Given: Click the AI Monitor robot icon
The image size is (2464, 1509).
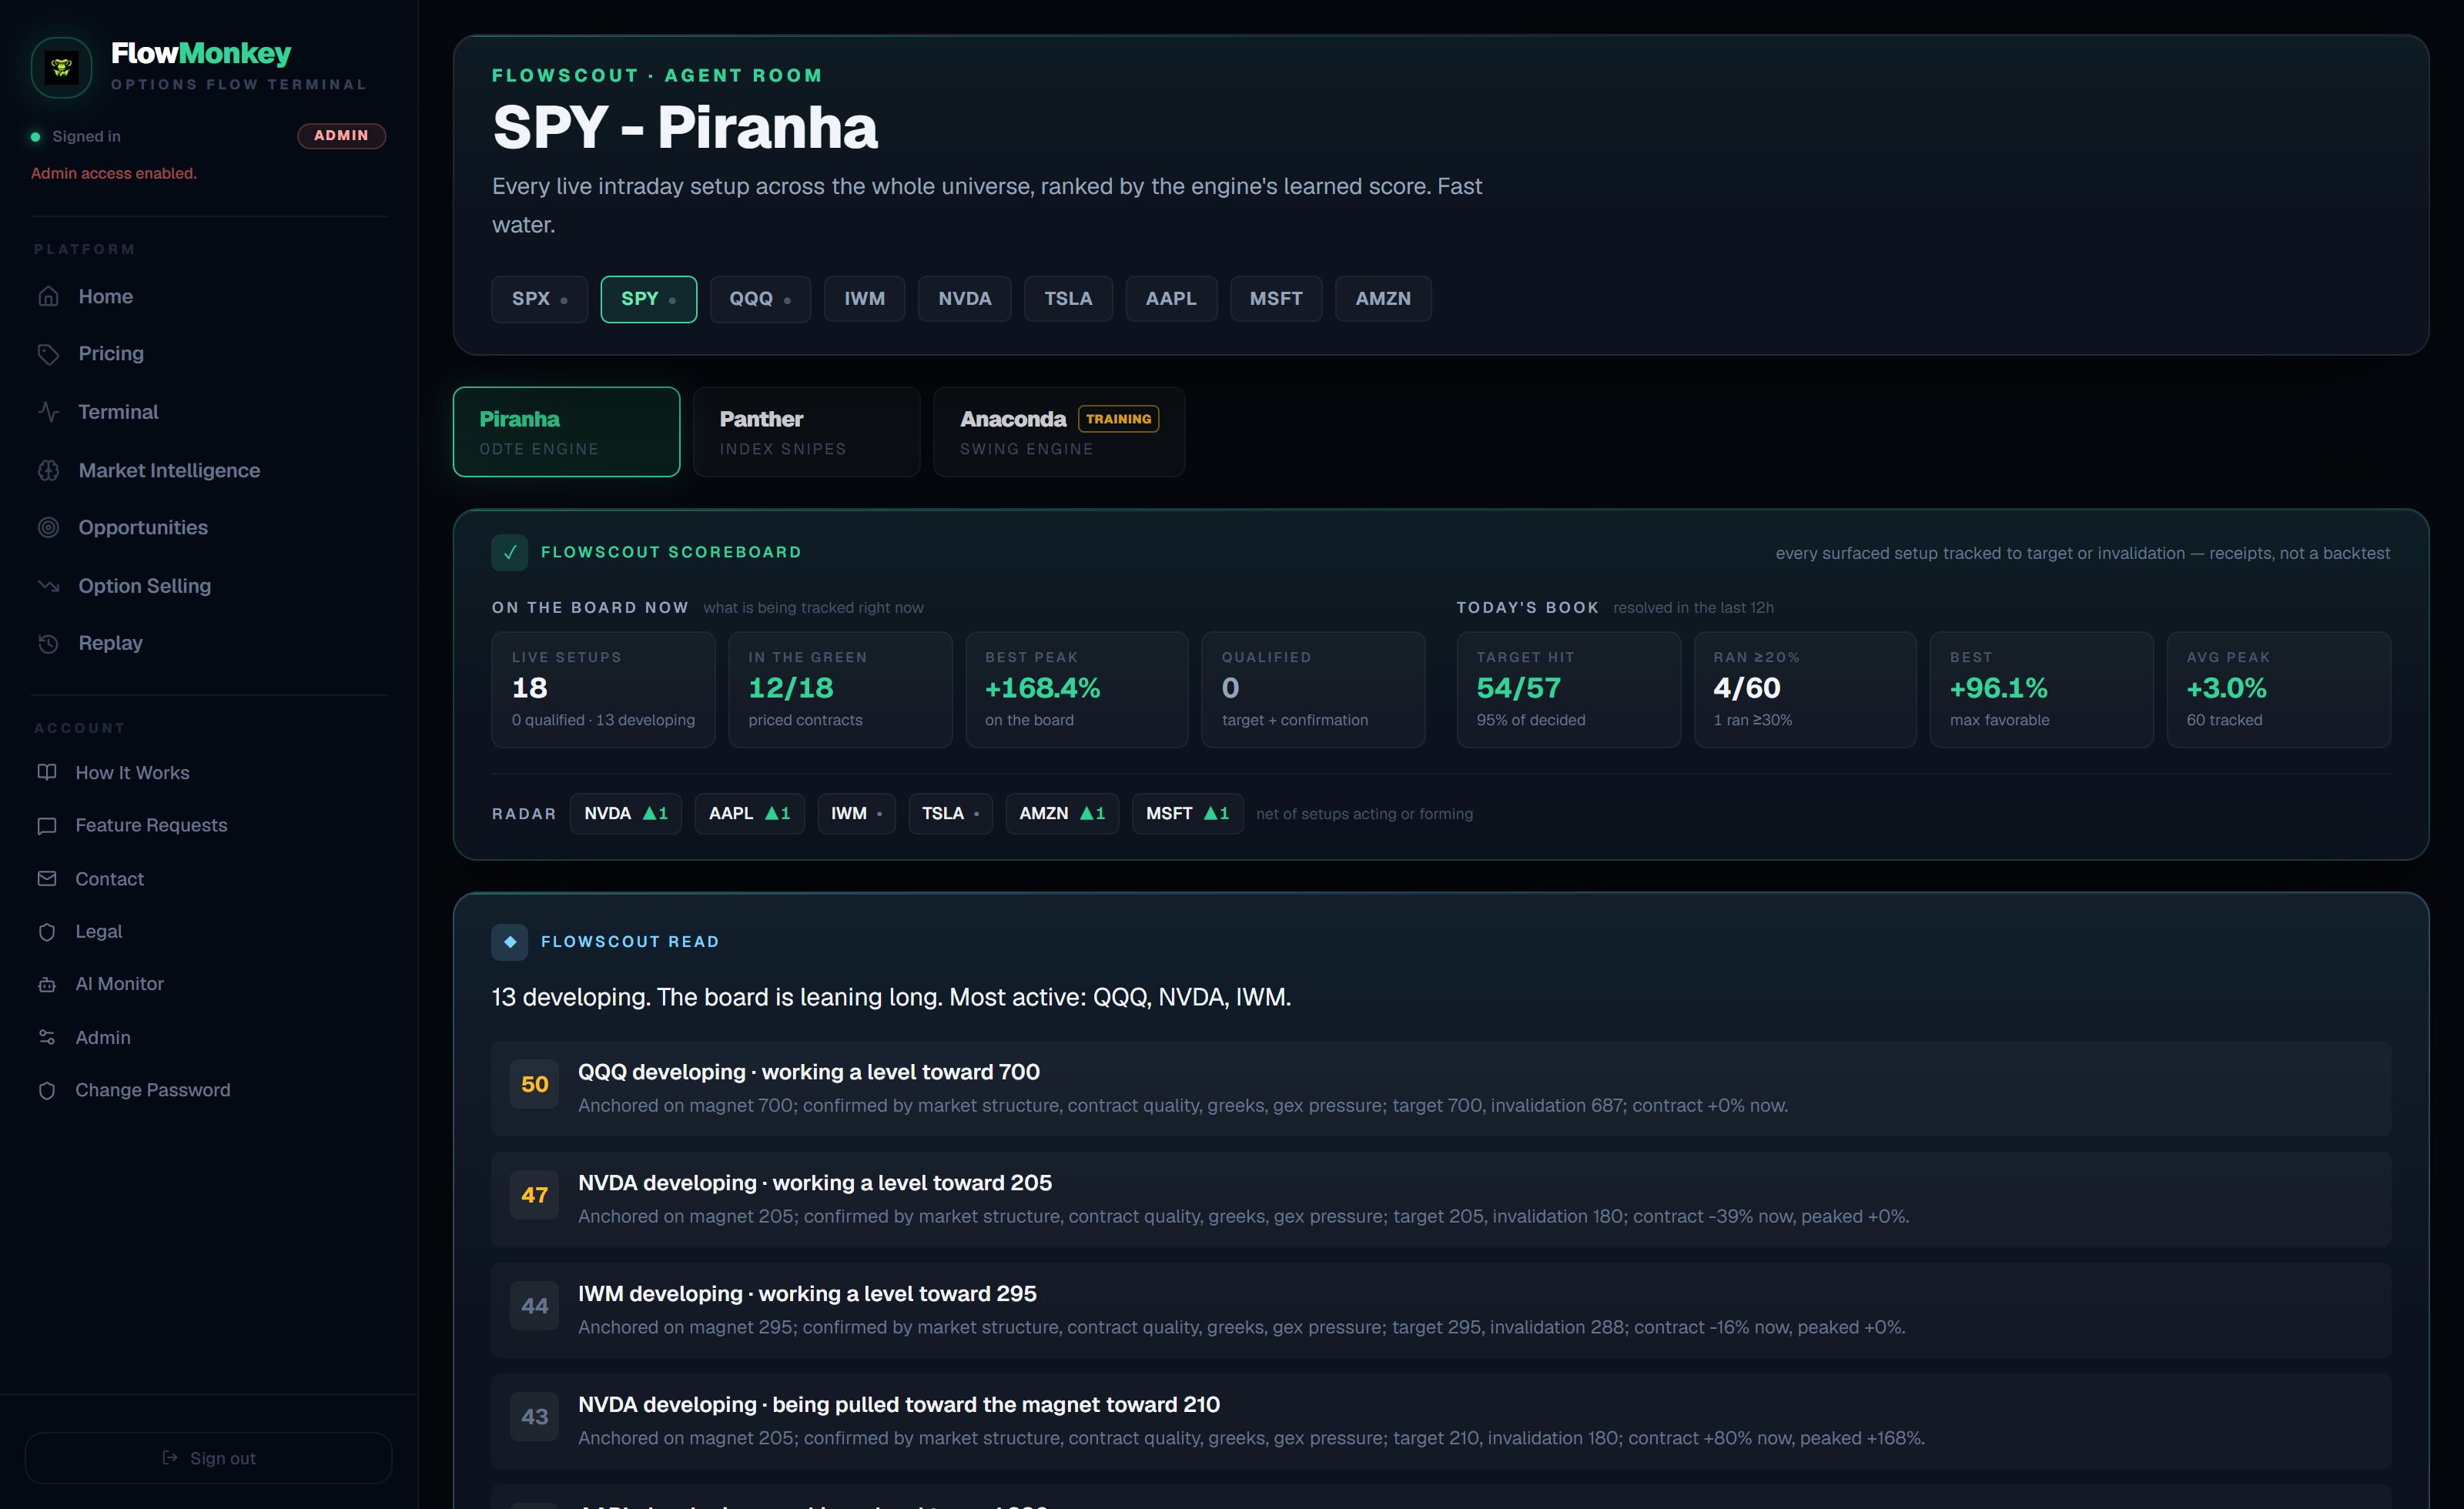Looking at the screenshot, I should coord(47,984).
